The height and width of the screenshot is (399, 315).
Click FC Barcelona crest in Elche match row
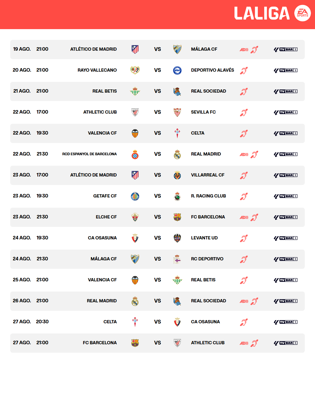177,217
